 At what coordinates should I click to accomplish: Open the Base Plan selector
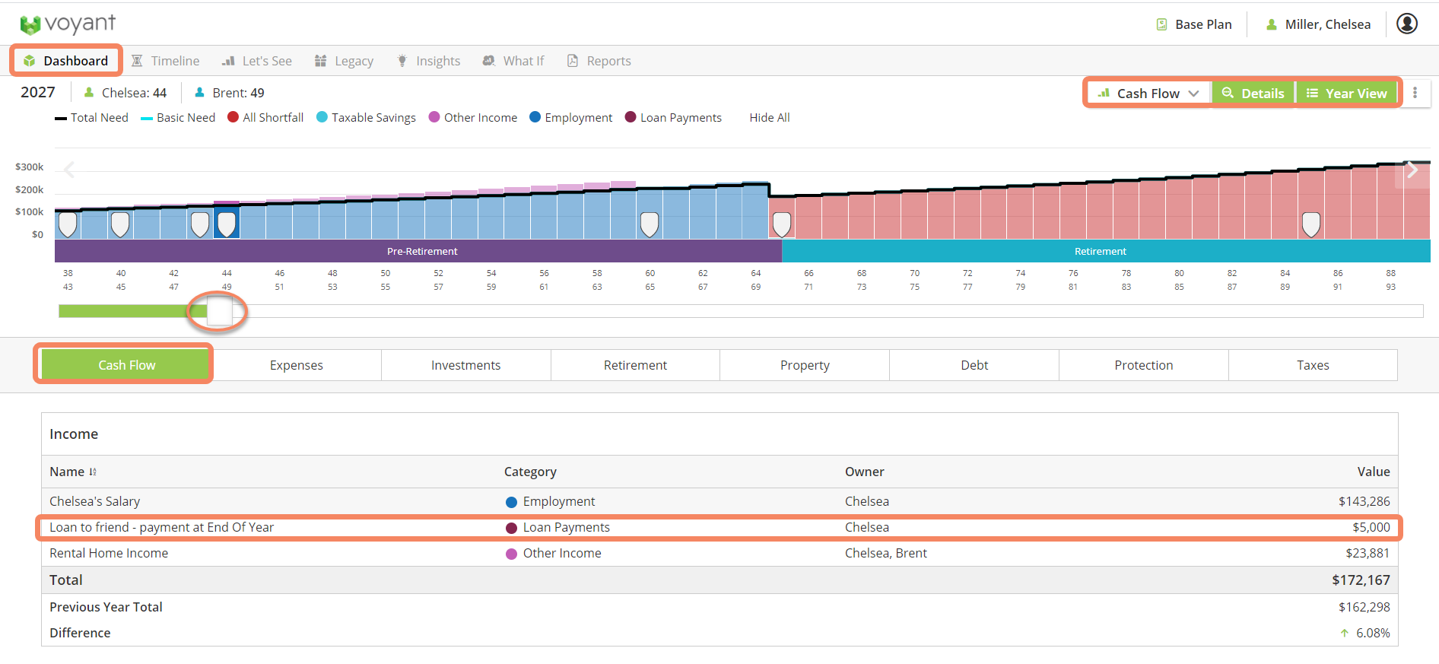(1194, 24)
